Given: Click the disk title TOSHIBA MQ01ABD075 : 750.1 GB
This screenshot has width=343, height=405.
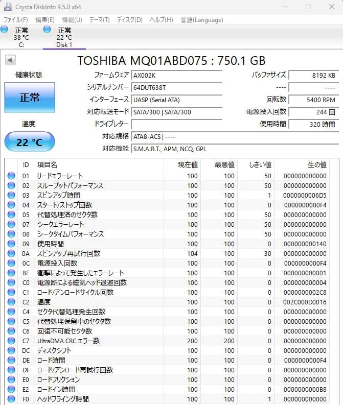Looking at the screenshot, I should (x=171, y=61).
